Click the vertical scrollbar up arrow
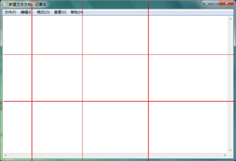236x161 pixels. coord(231,18)
